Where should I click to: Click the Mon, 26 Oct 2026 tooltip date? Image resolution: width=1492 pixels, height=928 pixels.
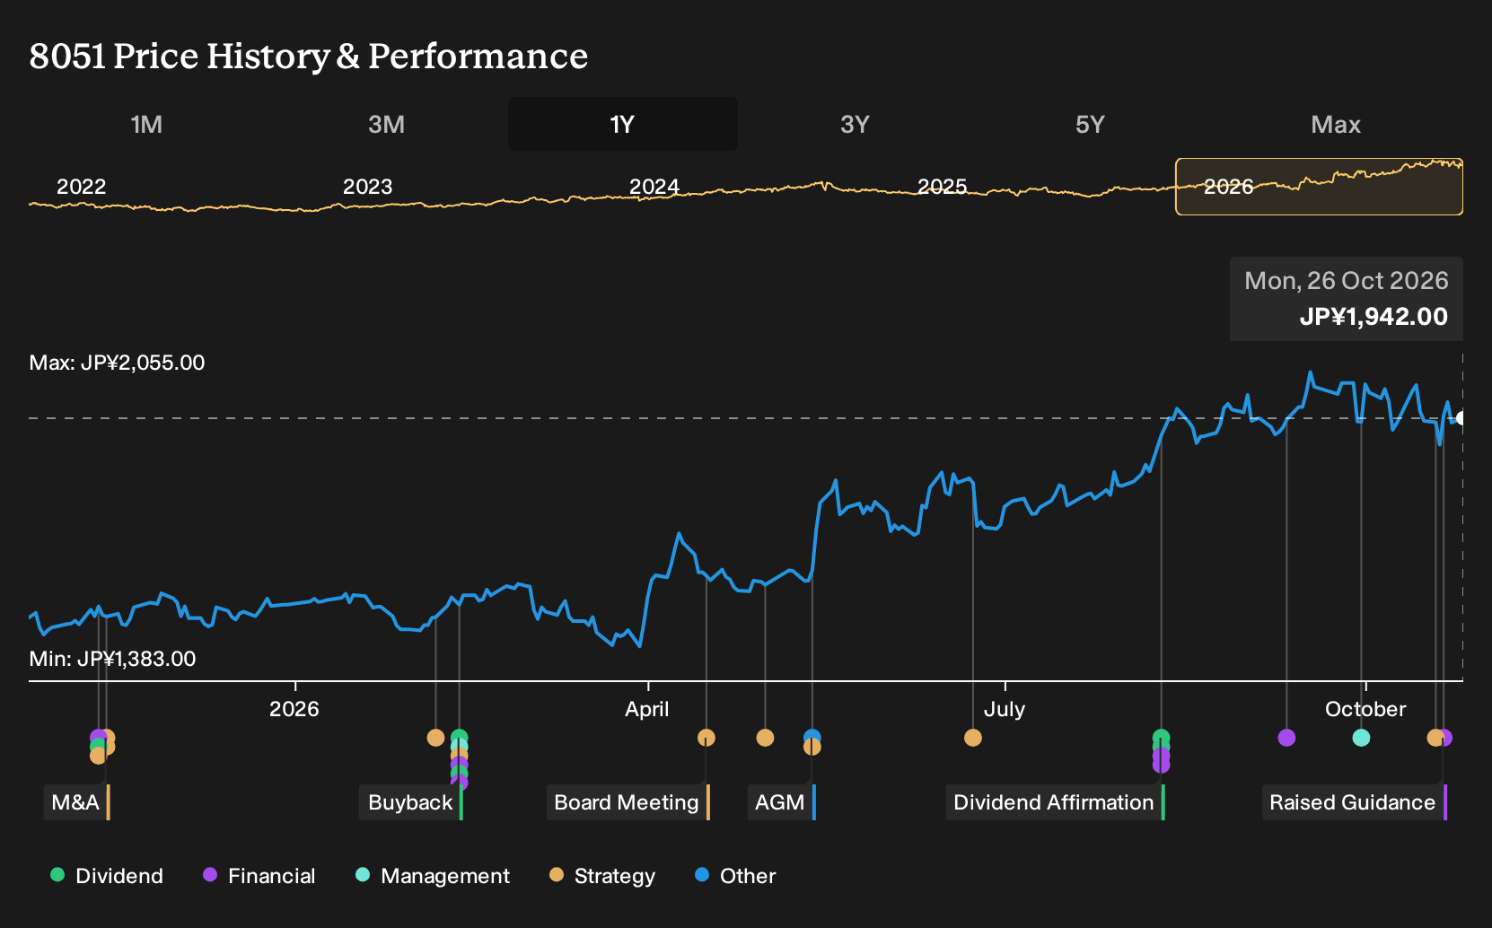point(1347,281)
